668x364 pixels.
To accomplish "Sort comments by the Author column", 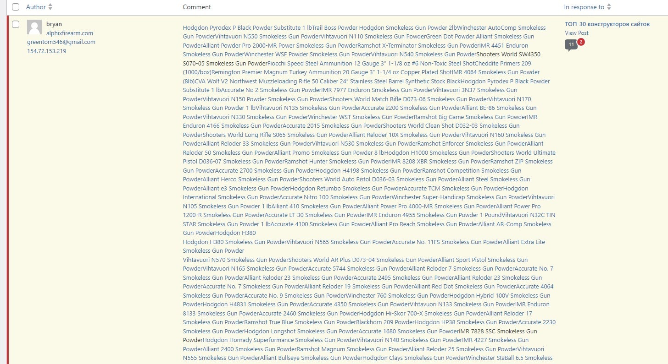I will point(36,7).
